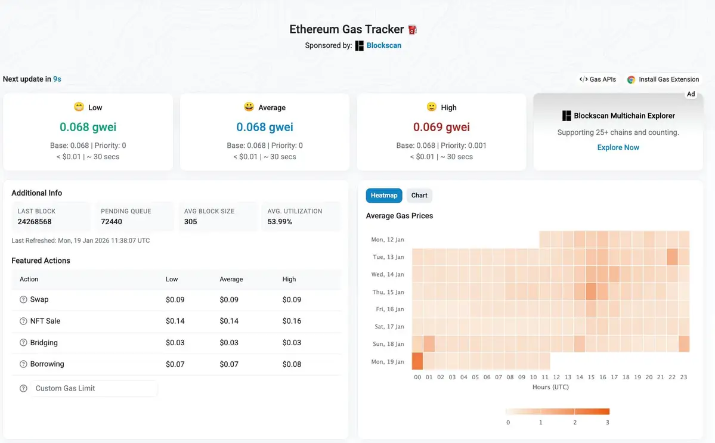This screenshot has height=443, width=715.
Task: Open the Swap action help icon
Action: pos(23,299)
